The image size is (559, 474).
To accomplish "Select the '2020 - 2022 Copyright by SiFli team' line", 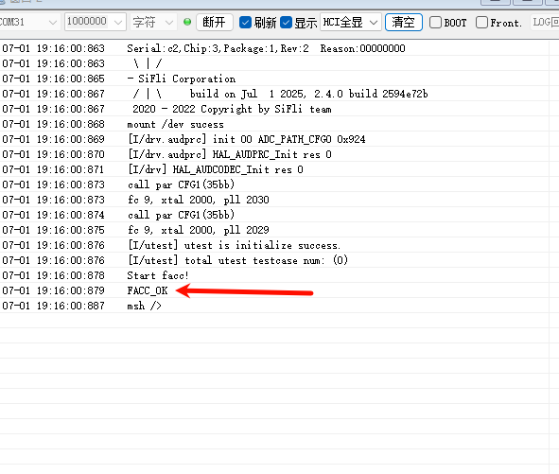I will pos(232,109).
